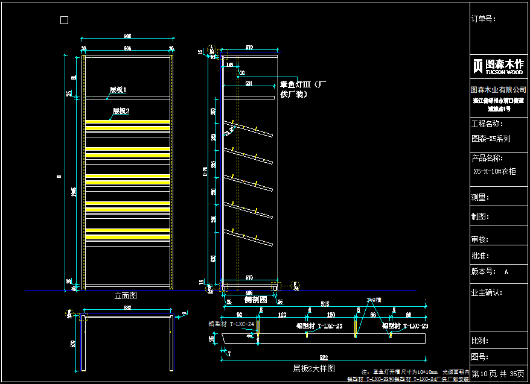Click the 订单号 order number field
530x384 pixels.
483,19
